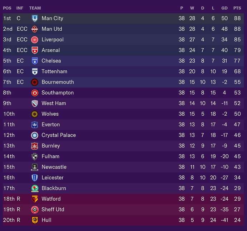Image resolution: width=247 pixels, height=231 pixels.
Task: Sort table by PTS column header
Action: (237, 8)
